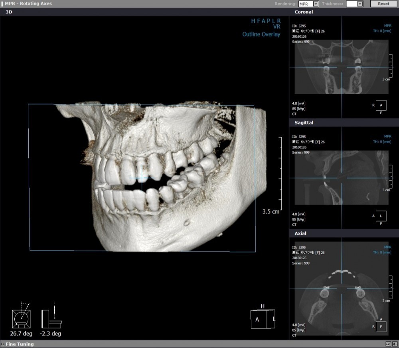The image size is (399, 348).
Task: Click the first Fine Tuning panel icon
Action: (x=388, y=344)
